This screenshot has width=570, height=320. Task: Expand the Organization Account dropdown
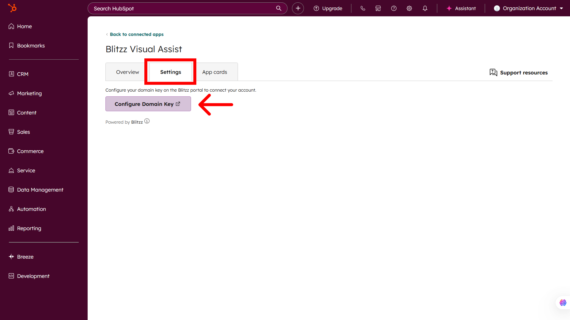click(x=529, y=8)
